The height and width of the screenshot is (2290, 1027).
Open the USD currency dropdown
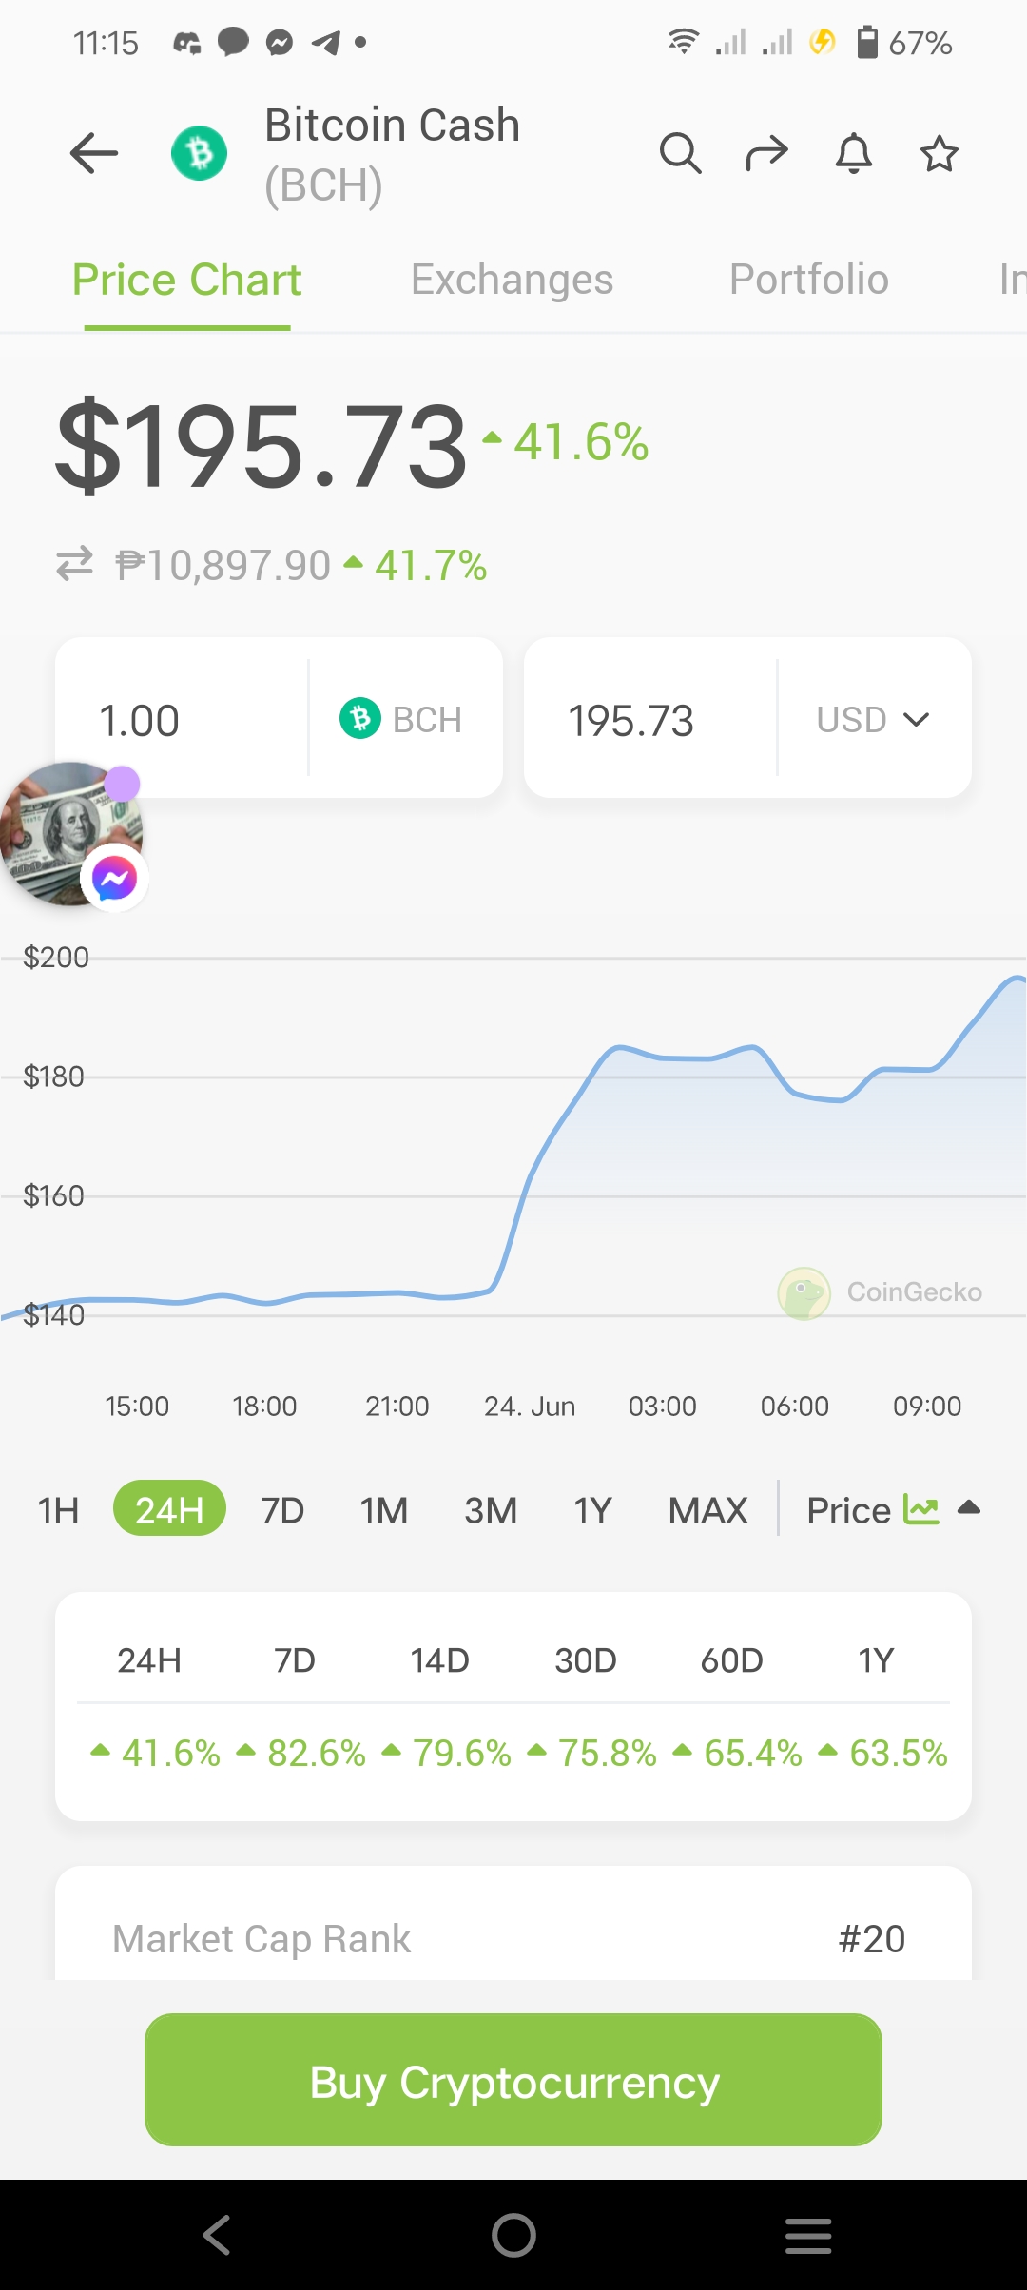point(874,719)
